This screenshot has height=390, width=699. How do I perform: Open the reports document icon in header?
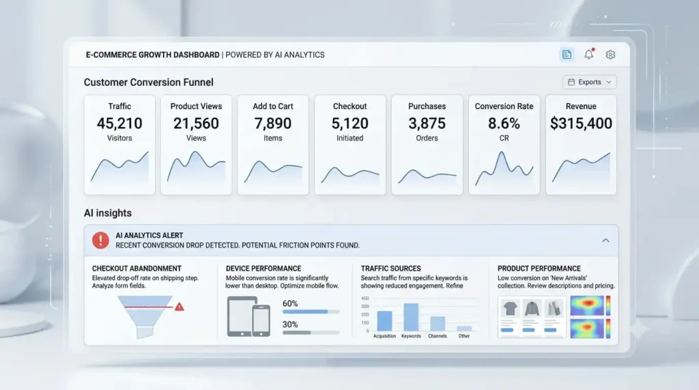coord(567,55)
